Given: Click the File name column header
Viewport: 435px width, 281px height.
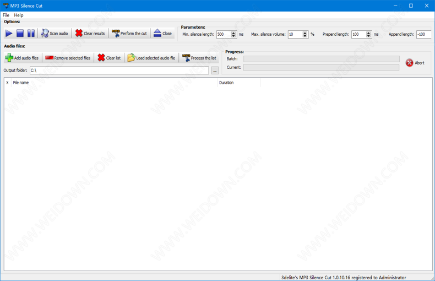Looking at the screenshot, I should (x=114, y=83).
